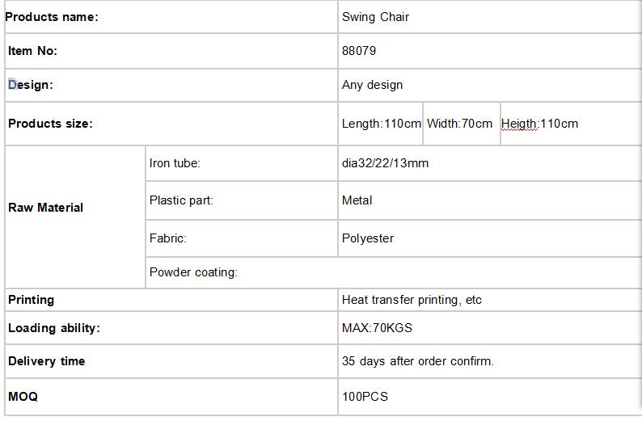
Task: Click the "Products name:" label cell
Action: [52, 17]
